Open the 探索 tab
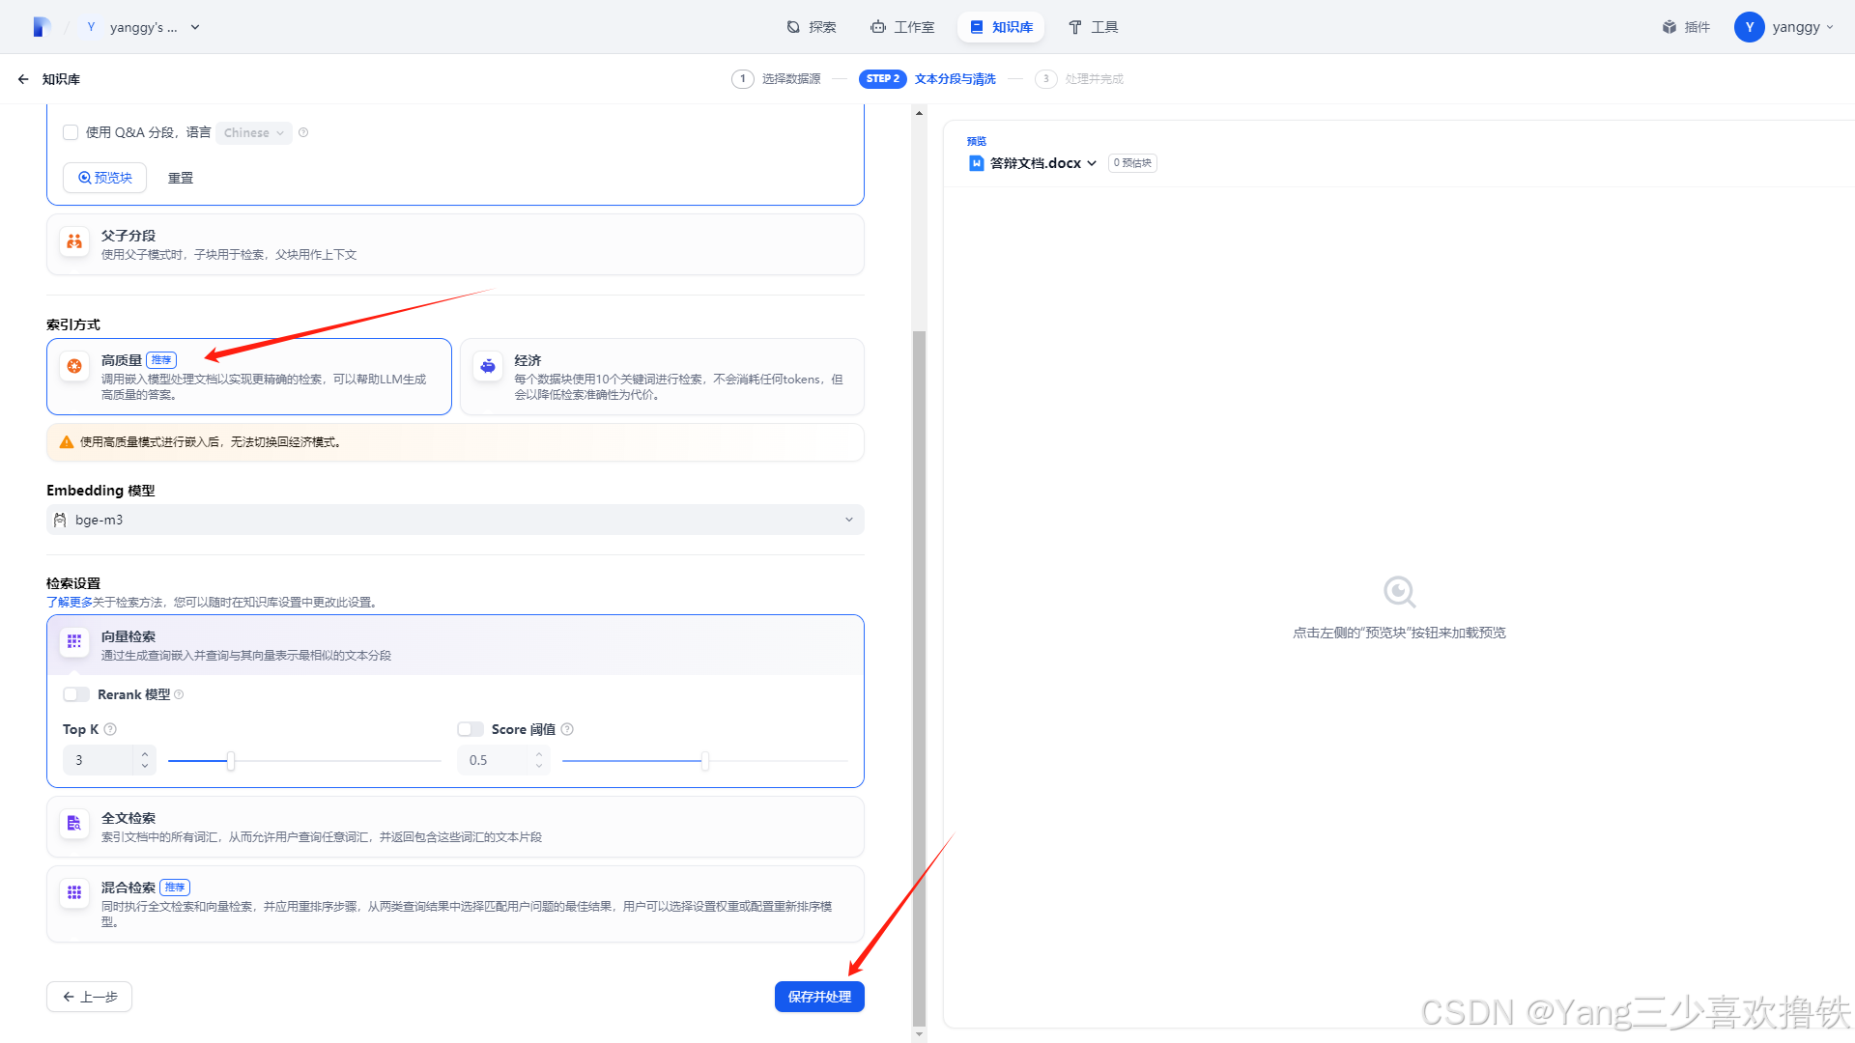The width and height of the screenshot is (1855, 1043). coord(812,27)
